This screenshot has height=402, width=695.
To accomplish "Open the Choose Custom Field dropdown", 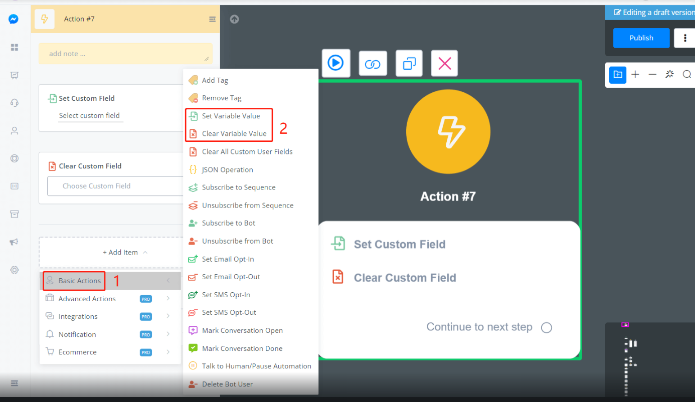I will click(x=115, y=186).
